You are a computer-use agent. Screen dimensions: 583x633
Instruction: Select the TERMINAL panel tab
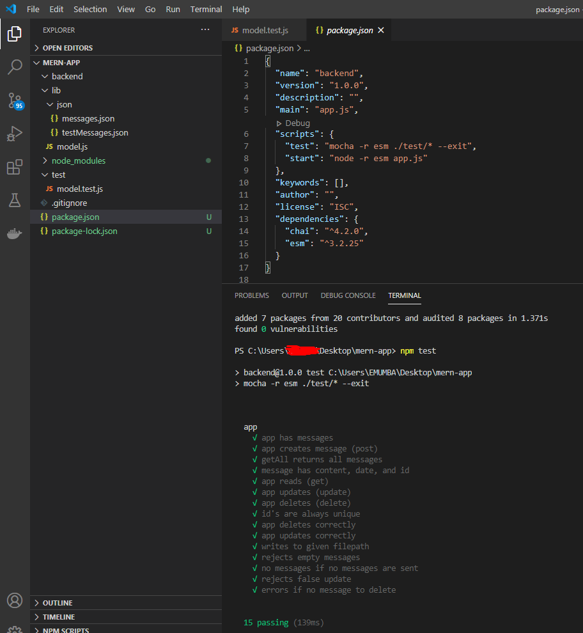coord(405,295)
